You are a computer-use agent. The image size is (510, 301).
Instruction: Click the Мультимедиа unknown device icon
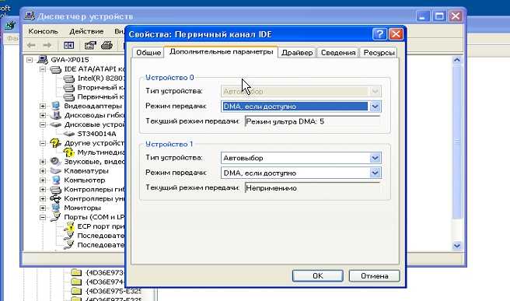68,152
